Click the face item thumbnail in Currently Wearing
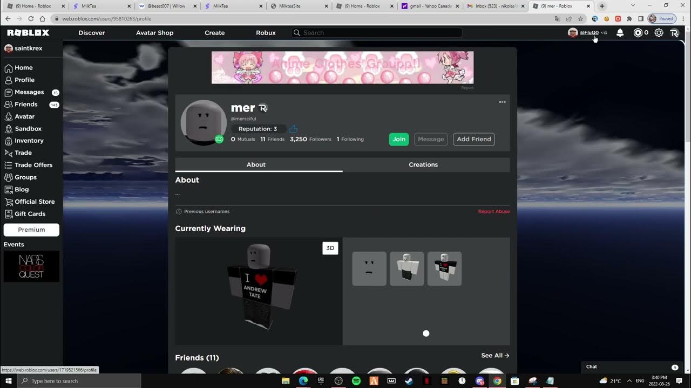691x388 pixels. click(x=369, y=268)
